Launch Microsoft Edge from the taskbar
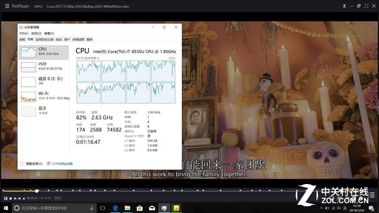Image resolution: width=379 pixels, height=213 pixels. point(115,208)
